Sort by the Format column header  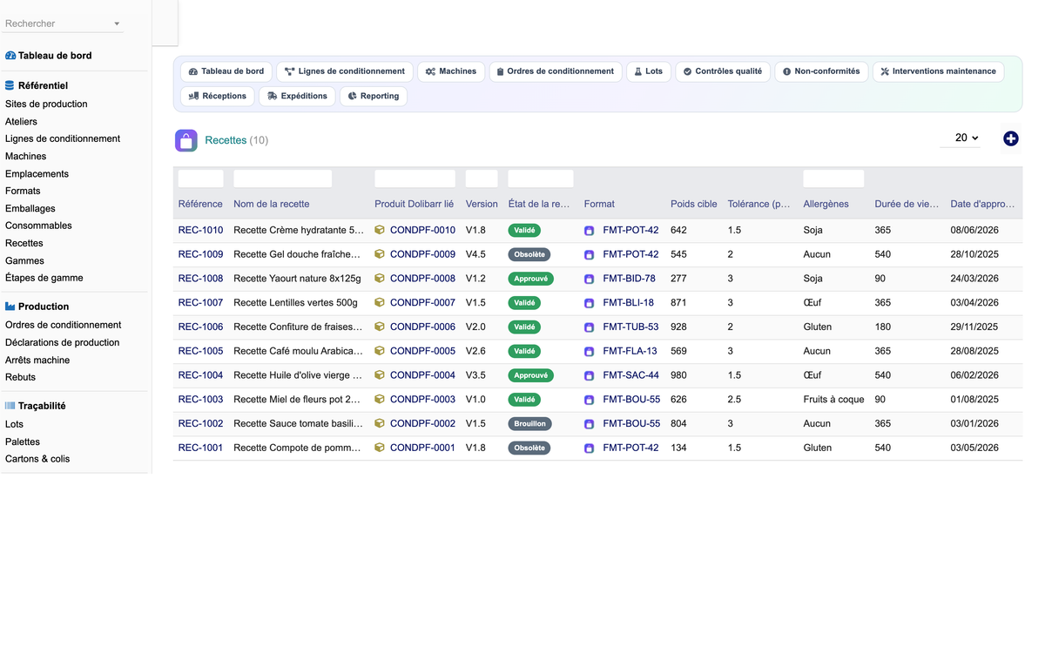pyautogui.click(x=599, y=204)
